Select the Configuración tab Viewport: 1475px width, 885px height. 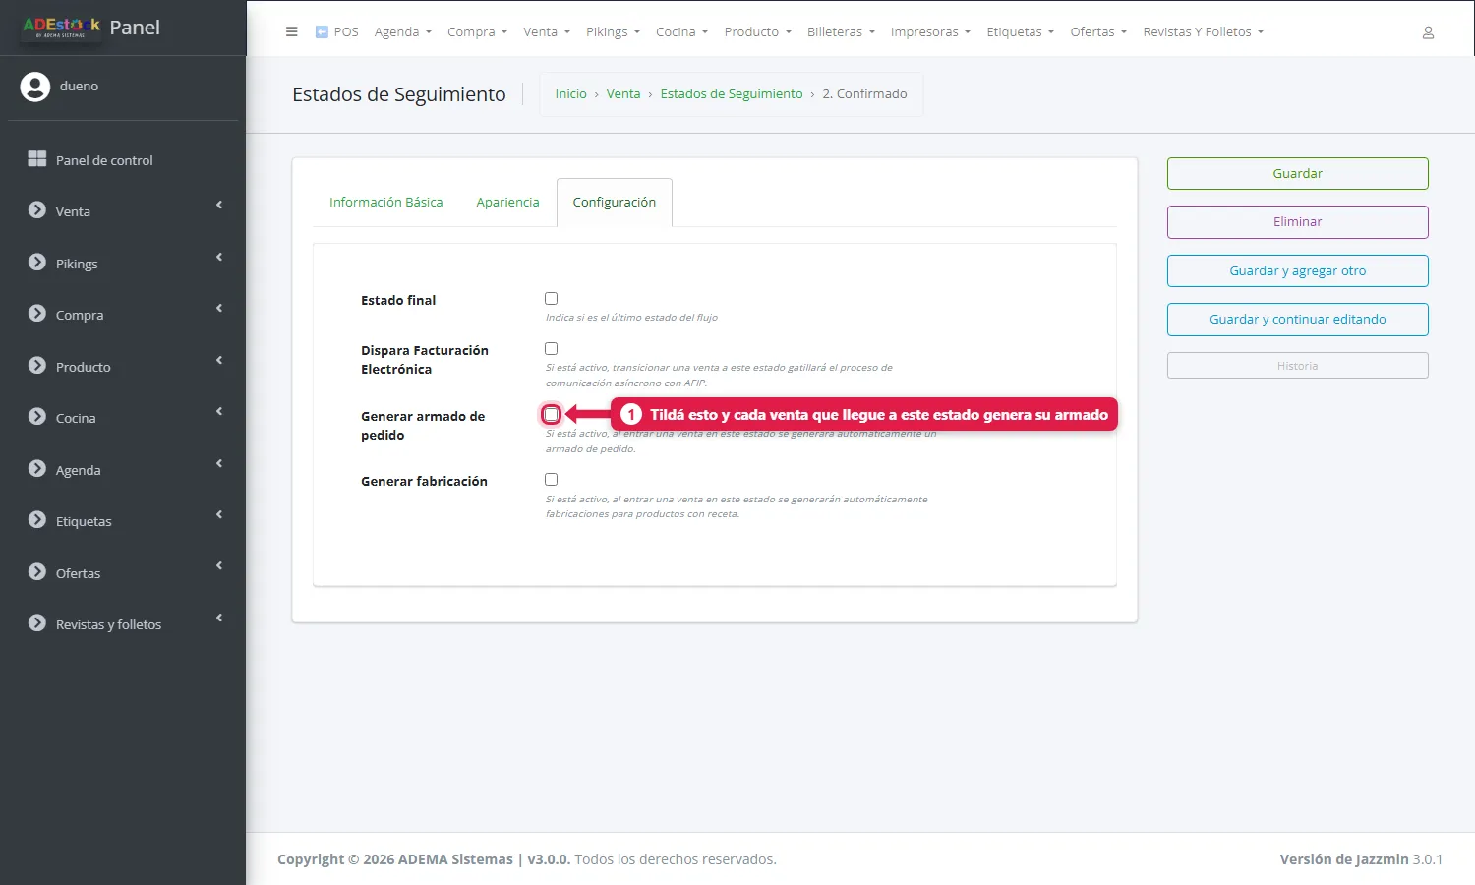tap(615, 203)
